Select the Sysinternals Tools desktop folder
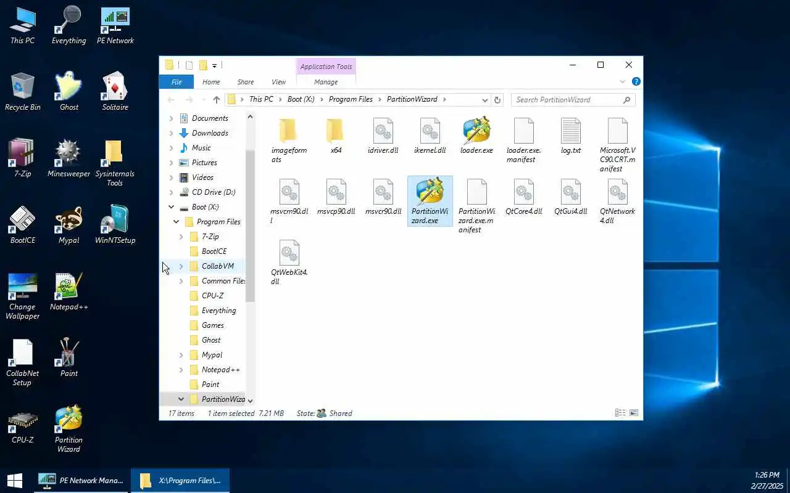Viewport: 790px width, 493px height. tap(115, 163)
